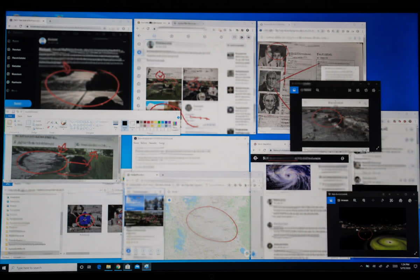Open the notification center in system tray

point(415,267)
